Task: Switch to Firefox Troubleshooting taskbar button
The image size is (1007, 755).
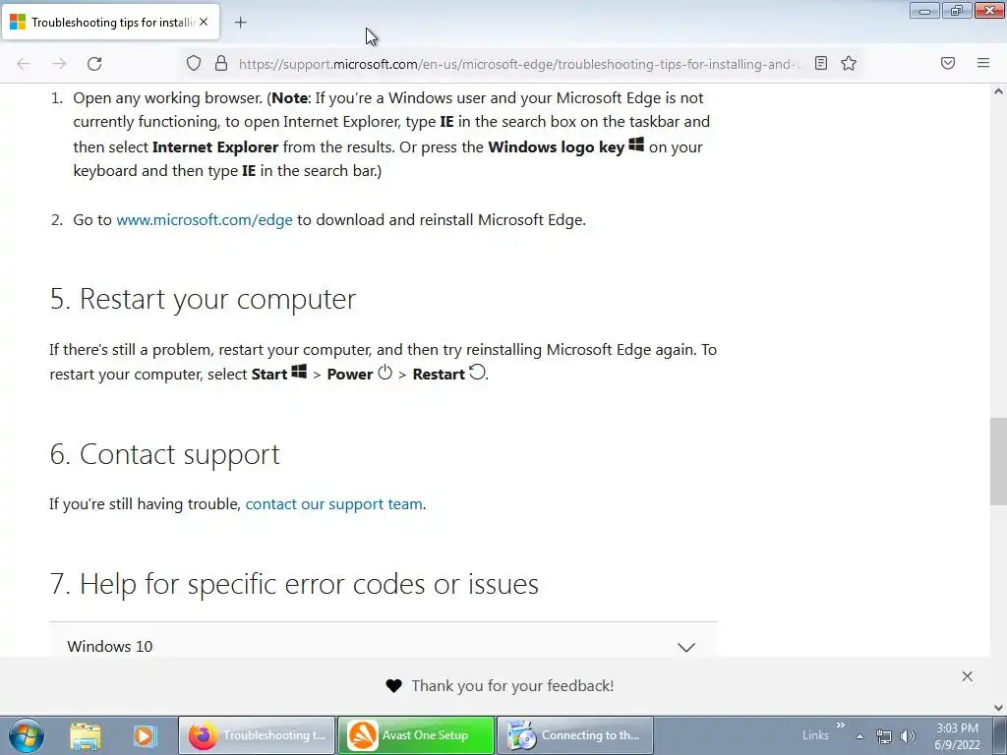Action: tap(257, 735)
